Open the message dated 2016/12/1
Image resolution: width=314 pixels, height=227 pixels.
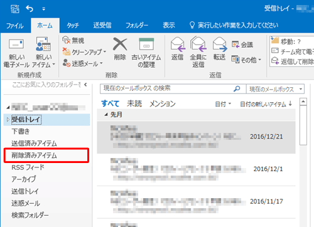[196, 169]
